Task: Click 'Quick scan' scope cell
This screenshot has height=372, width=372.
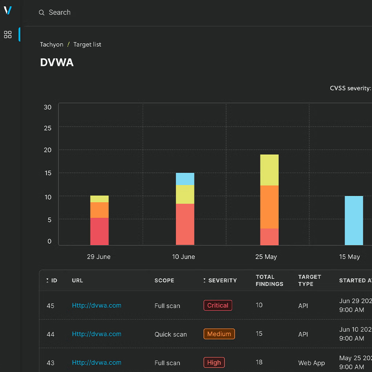Action: pyautogui.click(x=171, y=335)
